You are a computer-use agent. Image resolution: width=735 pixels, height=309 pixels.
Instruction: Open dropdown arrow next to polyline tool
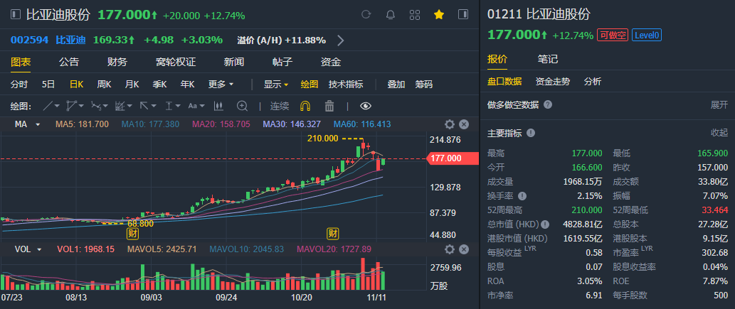82,107
